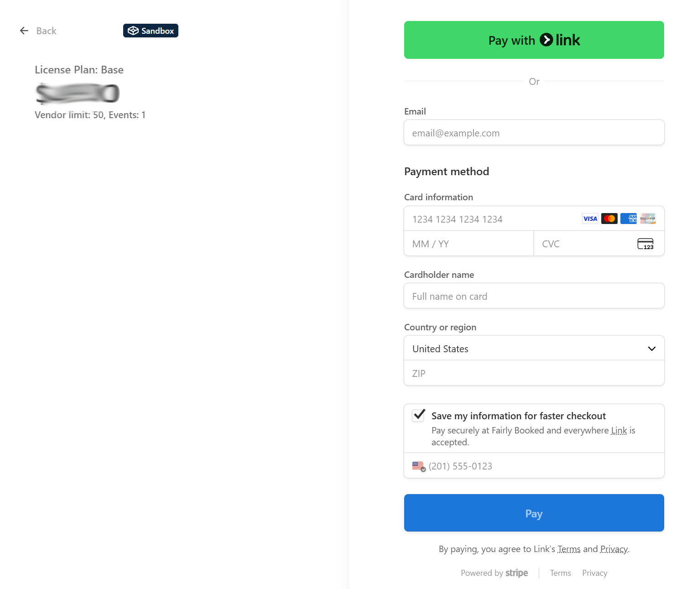Click the CVC card hint icon
The width and height of the screenshot is (692, 589).
pos(645,244)
